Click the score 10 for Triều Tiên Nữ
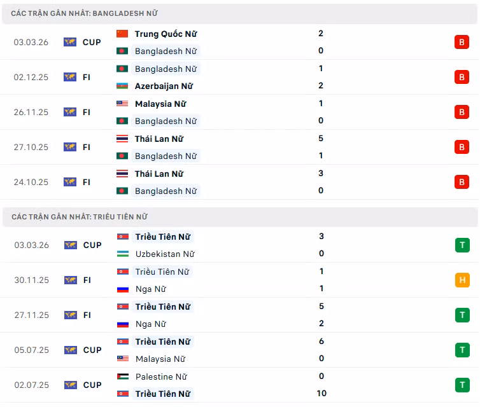Viewport: 480px width, 407px height. click(321, 393)
